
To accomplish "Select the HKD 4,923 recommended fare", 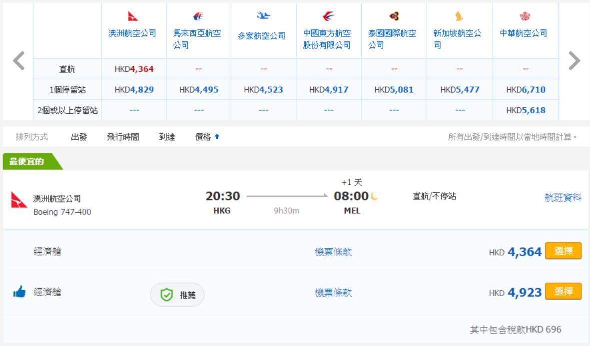I will click(563, 292).
